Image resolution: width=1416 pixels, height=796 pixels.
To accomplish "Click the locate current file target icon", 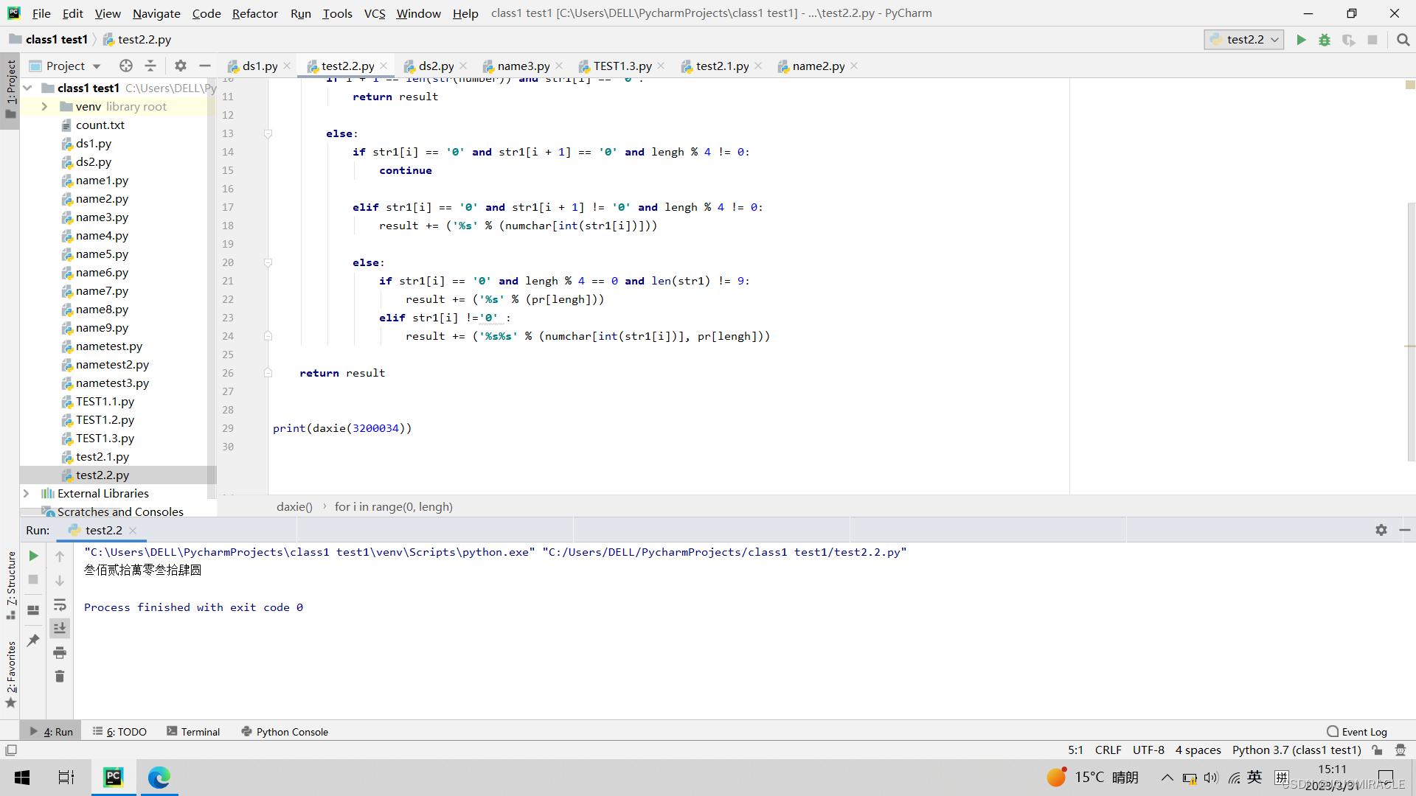I will click(x=126, y=66).
